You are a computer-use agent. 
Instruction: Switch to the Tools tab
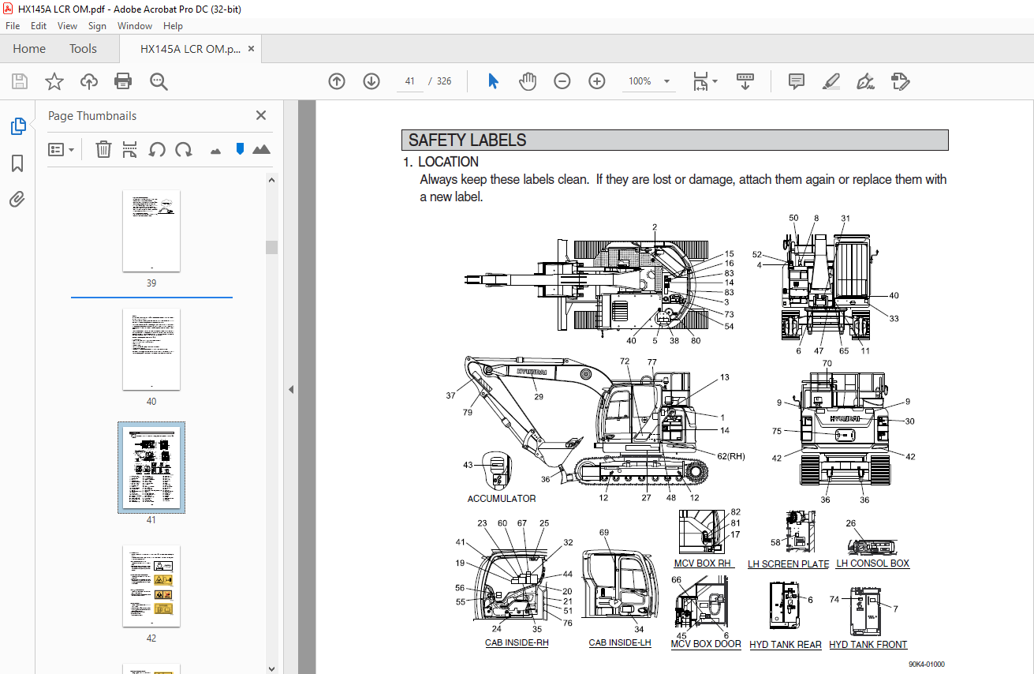[x=83, y=49]
